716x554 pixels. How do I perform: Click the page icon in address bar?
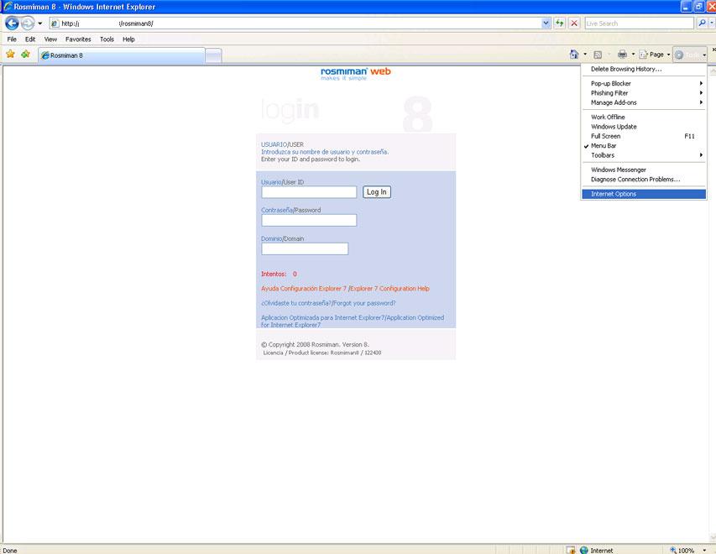55,24
